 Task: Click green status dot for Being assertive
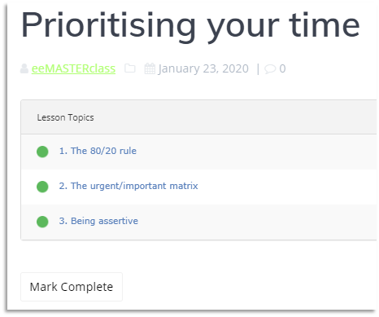[42, 222]
